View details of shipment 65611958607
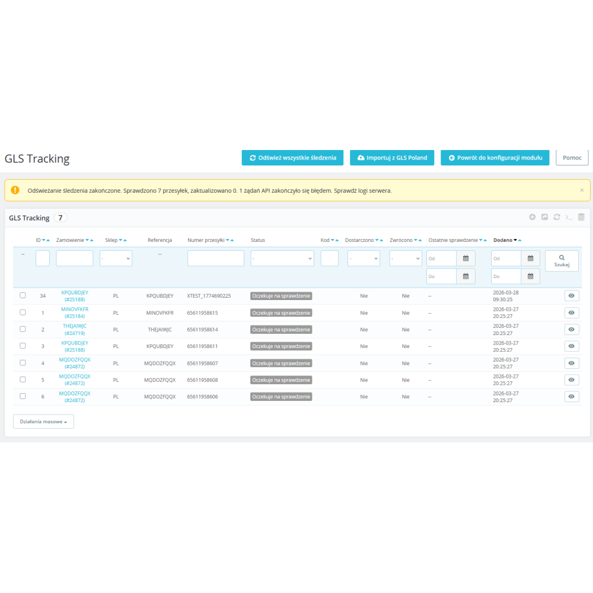The height and width of the screenshot is (593, 593). 572,363
